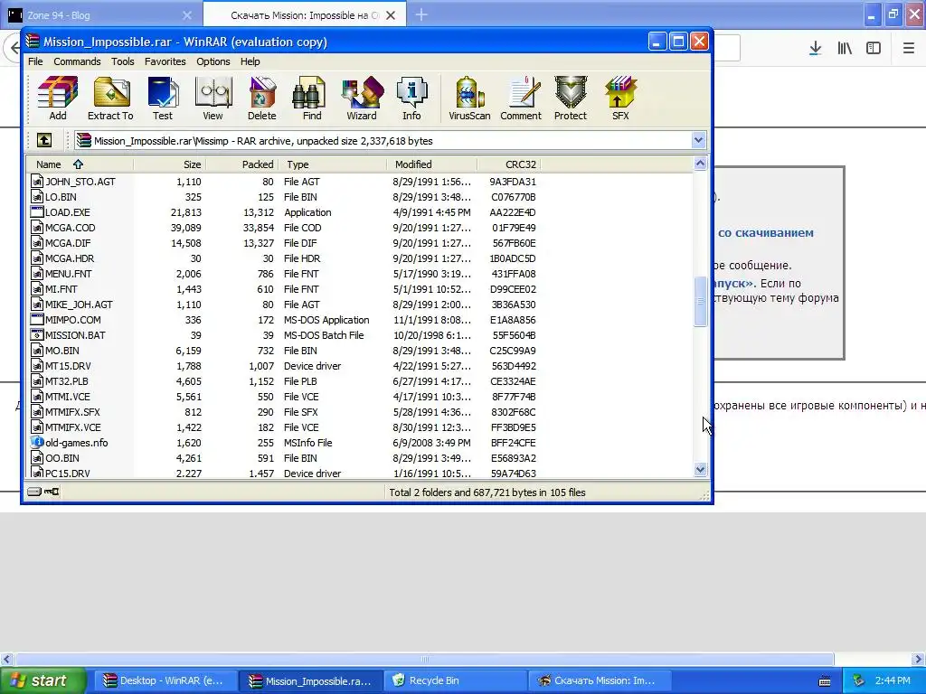Open the Commands menu
The image size is (926, 694).
[77, 61]
